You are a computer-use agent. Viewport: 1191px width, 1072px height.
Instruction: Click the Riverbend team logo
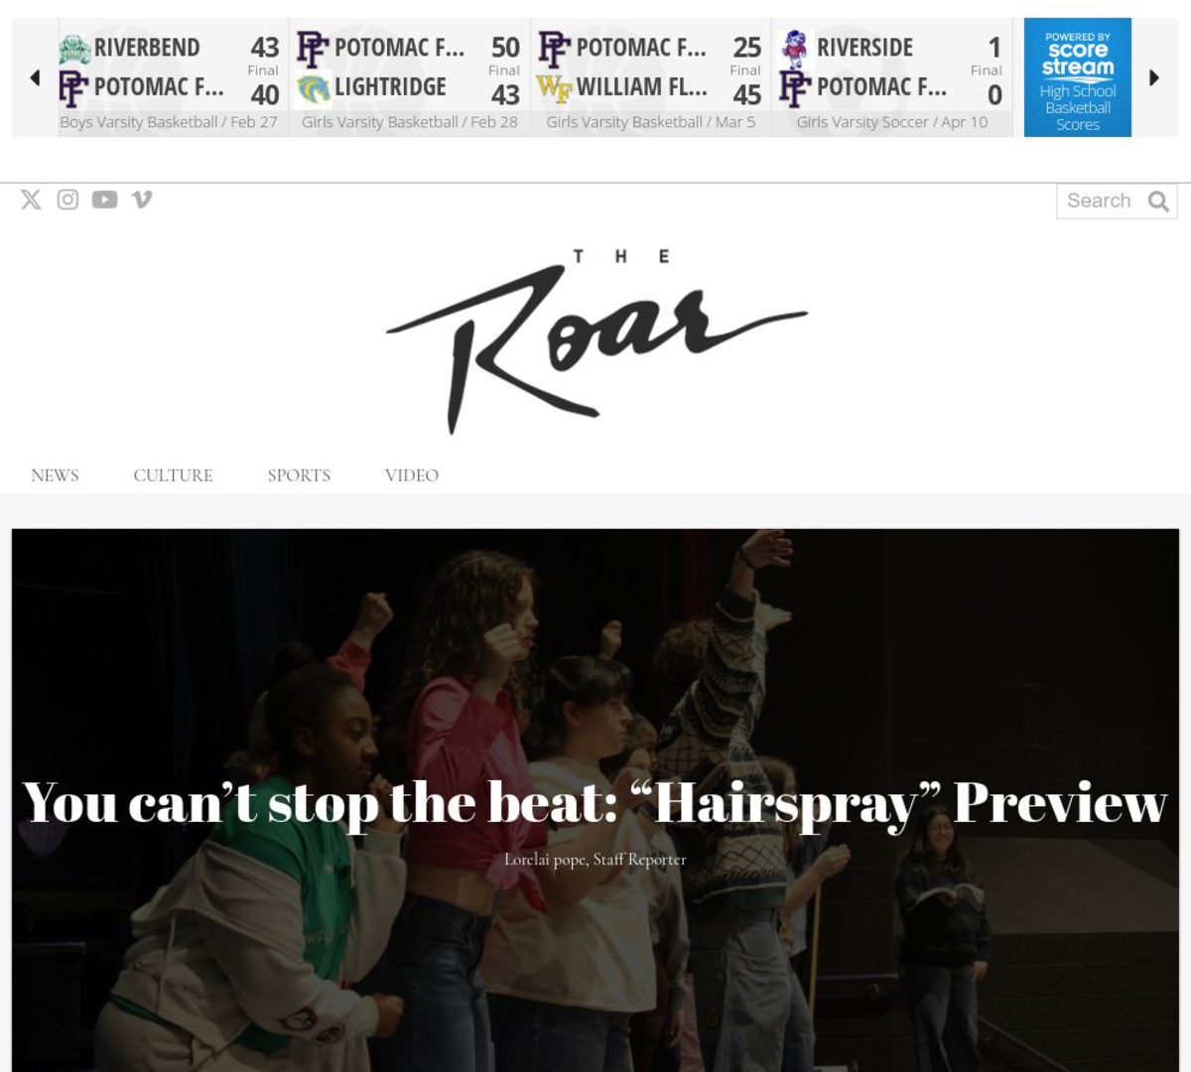tap(74, 49)
